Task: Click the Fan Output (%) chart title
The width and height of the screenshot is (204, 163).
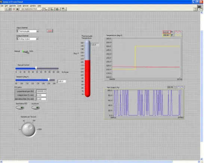Action: (113, 87)
